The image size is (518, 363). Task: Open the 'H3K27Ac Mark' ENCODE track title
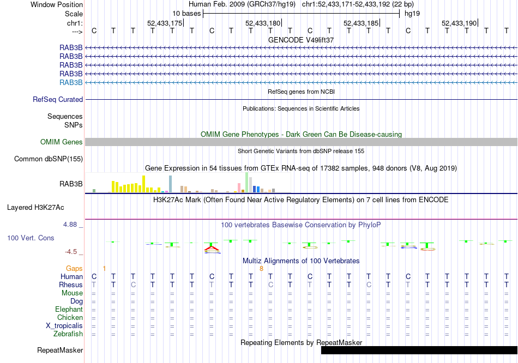301,200
